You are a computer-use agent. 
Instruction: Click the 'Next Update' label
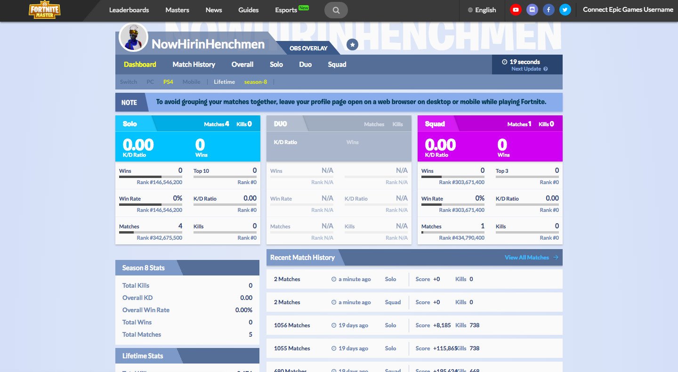[526, 69]
